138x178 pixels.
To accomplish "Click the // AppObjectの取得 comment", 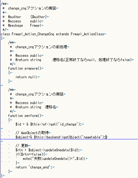I will tap(32, 133).
